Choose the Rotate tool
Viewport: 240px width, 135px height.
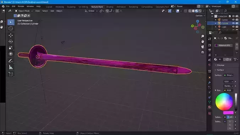click(x=11, y=42)
